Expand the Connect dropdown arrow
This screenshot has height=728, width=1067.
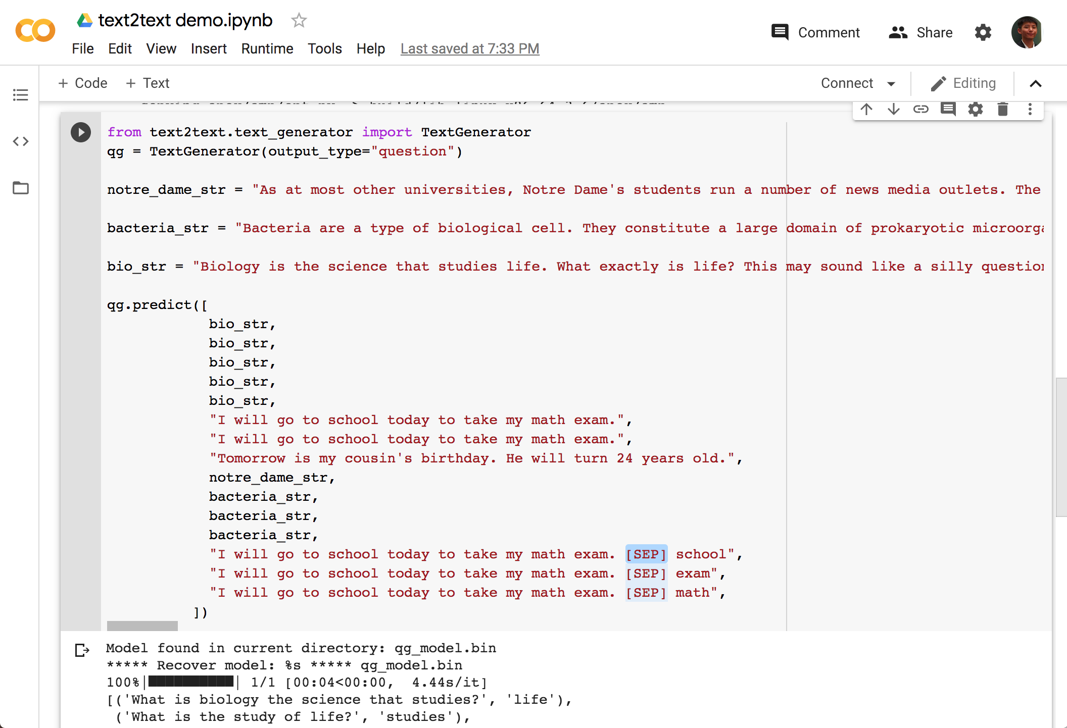point(891,84)
